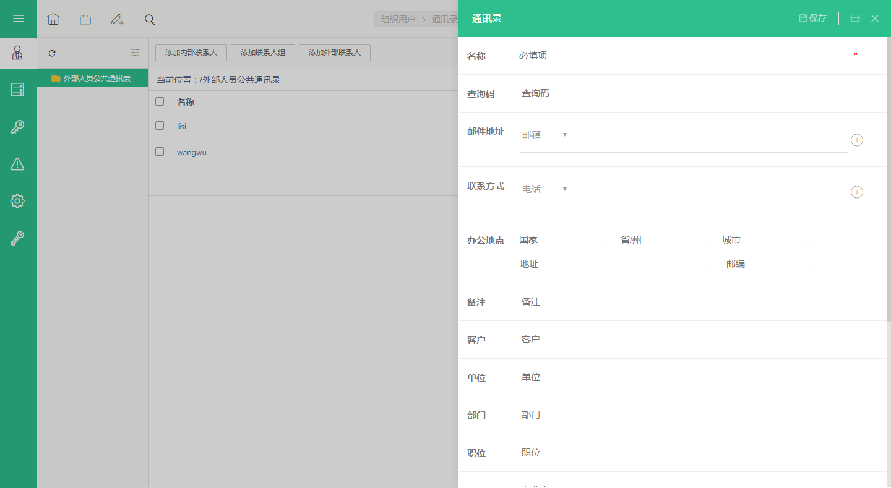Open the gear settings sidebar icon
Image resolution: width=891 pixels, height=488 pixels.
[18, 201]
